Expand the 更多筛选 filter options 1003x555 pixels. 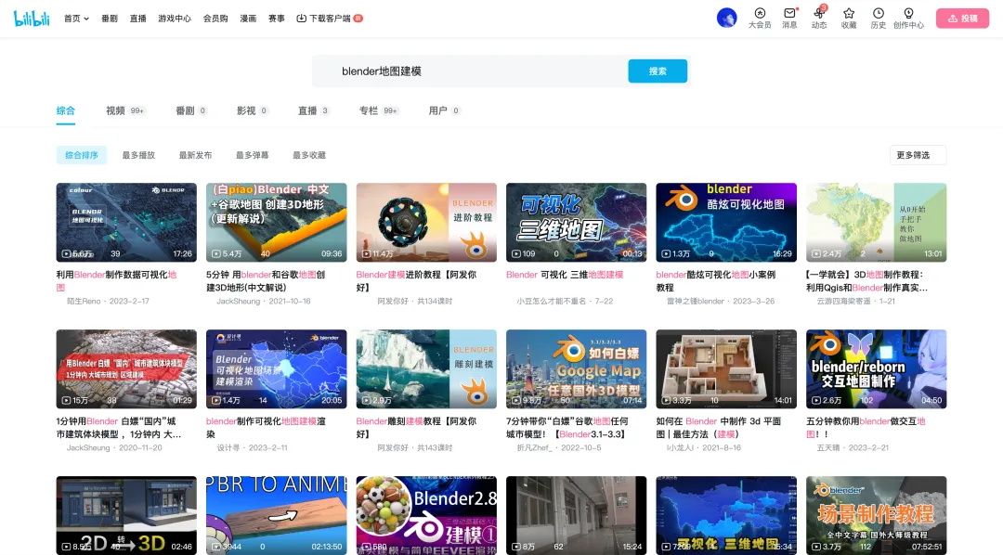click(918, 155)
